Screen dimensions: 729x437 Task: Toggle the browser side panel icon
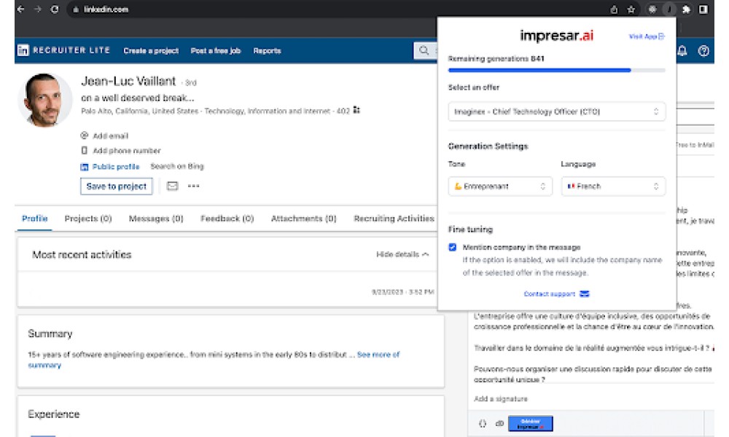tap(703, 9)
